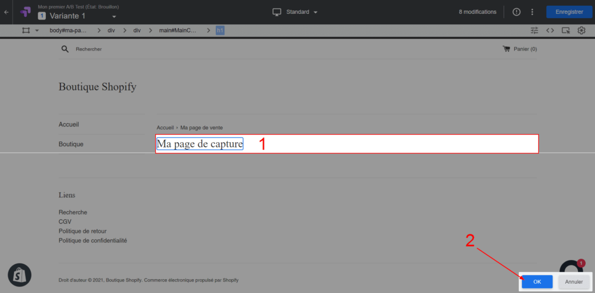Click the cart icon next to Panier
The image size is (595, 293).
(x=506, y=49)
